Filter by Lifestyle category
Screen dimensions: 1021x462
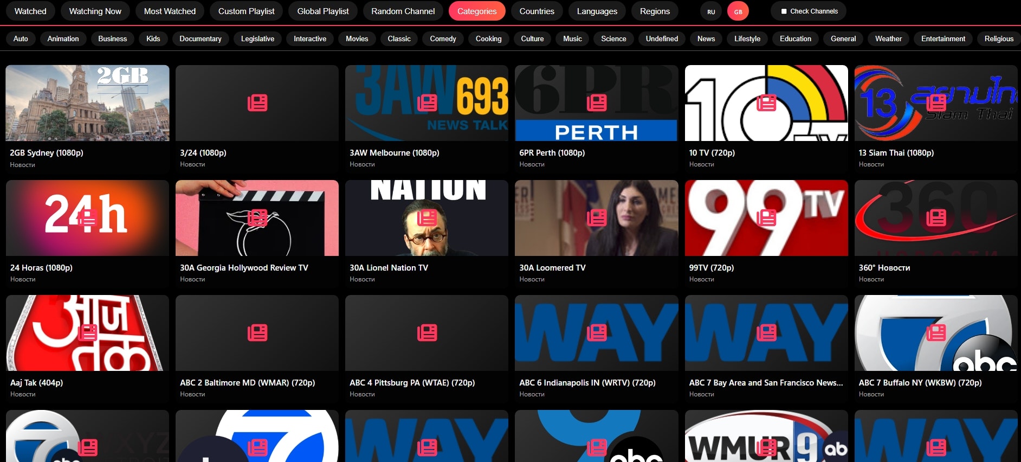tap(747, 39)
